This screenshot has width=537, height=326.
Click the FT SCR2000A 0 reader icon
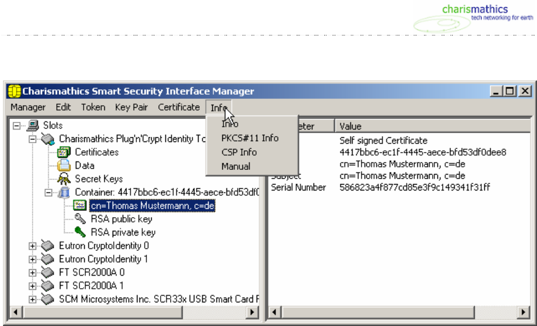tap(48, 272)
